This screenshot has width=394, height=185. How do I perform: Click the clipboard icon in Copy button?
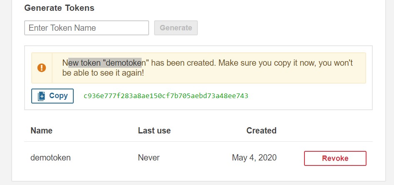tap(42, 96)
